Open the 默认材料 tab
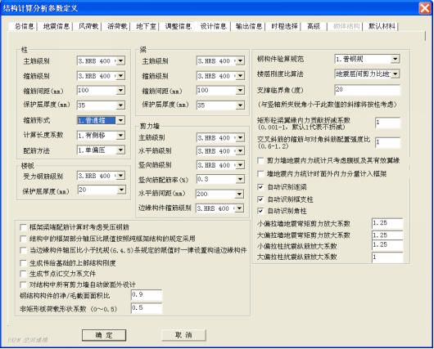Image resolution: width=434 pixels, height=349 pixels. pyautogui.click(x=382, y=26)
